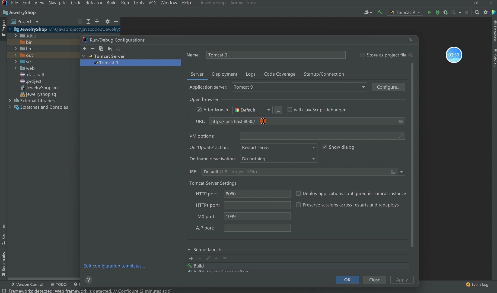Open the JRE dropdown arrow

coord(402,172)
